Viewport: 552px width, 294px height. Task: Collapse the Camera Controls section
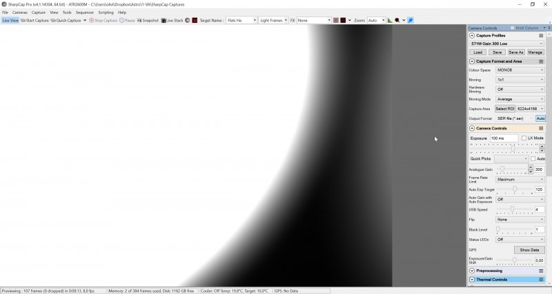pos(472,128)
